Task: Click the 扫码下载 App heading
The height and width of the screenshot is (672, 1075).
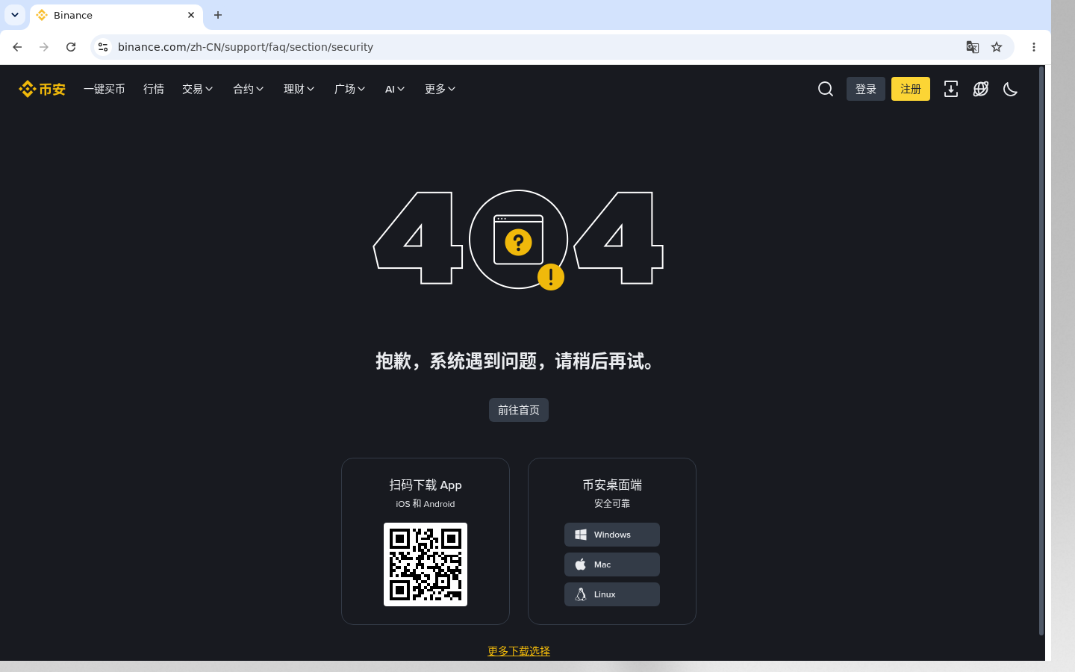Action: click(426, 485)
